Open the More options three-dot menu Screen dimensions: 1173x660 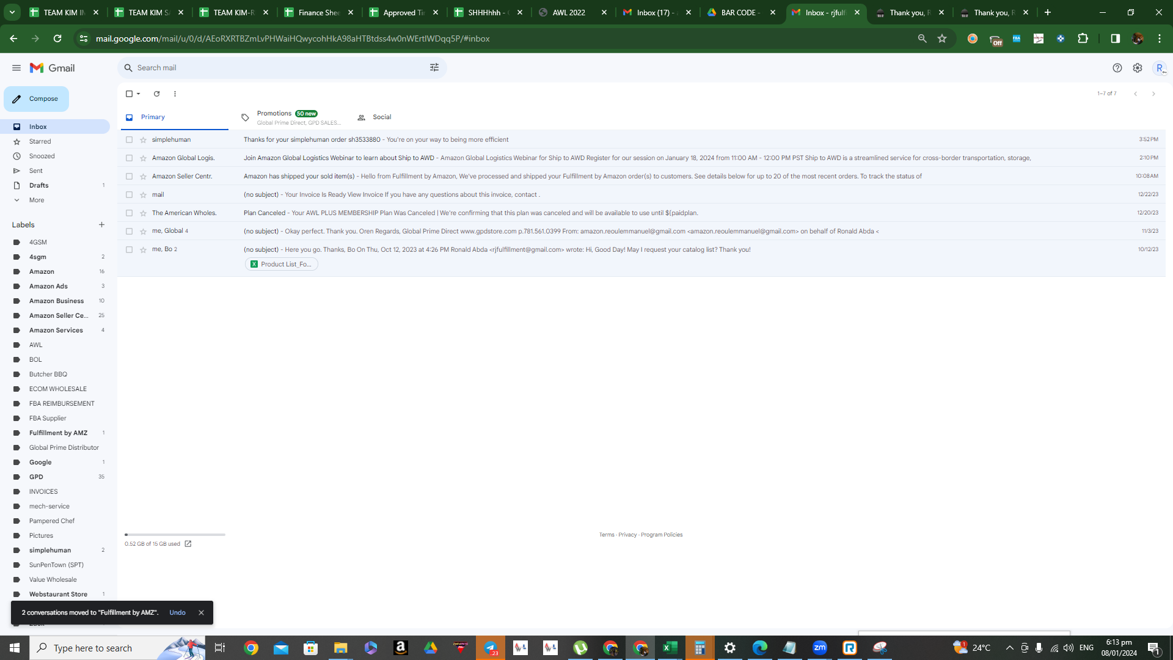coord(175,94)
